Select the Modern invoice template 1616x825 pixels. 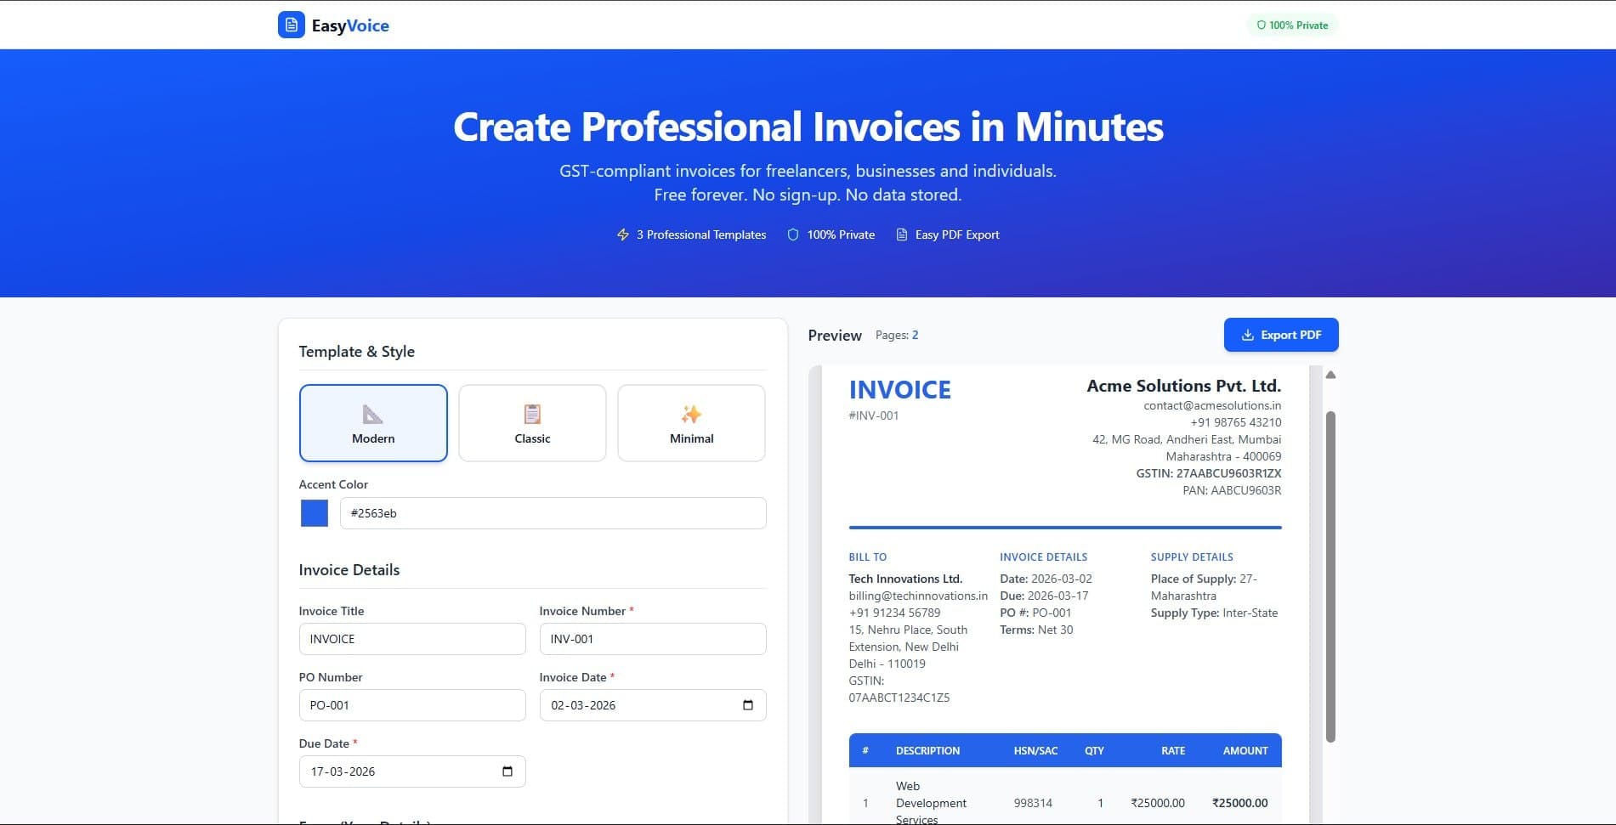(372, 422)
